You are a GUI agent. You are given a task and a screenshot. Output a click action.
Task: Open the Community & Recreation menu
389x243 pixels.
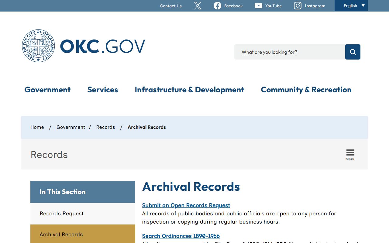click(x=306, y=90)
